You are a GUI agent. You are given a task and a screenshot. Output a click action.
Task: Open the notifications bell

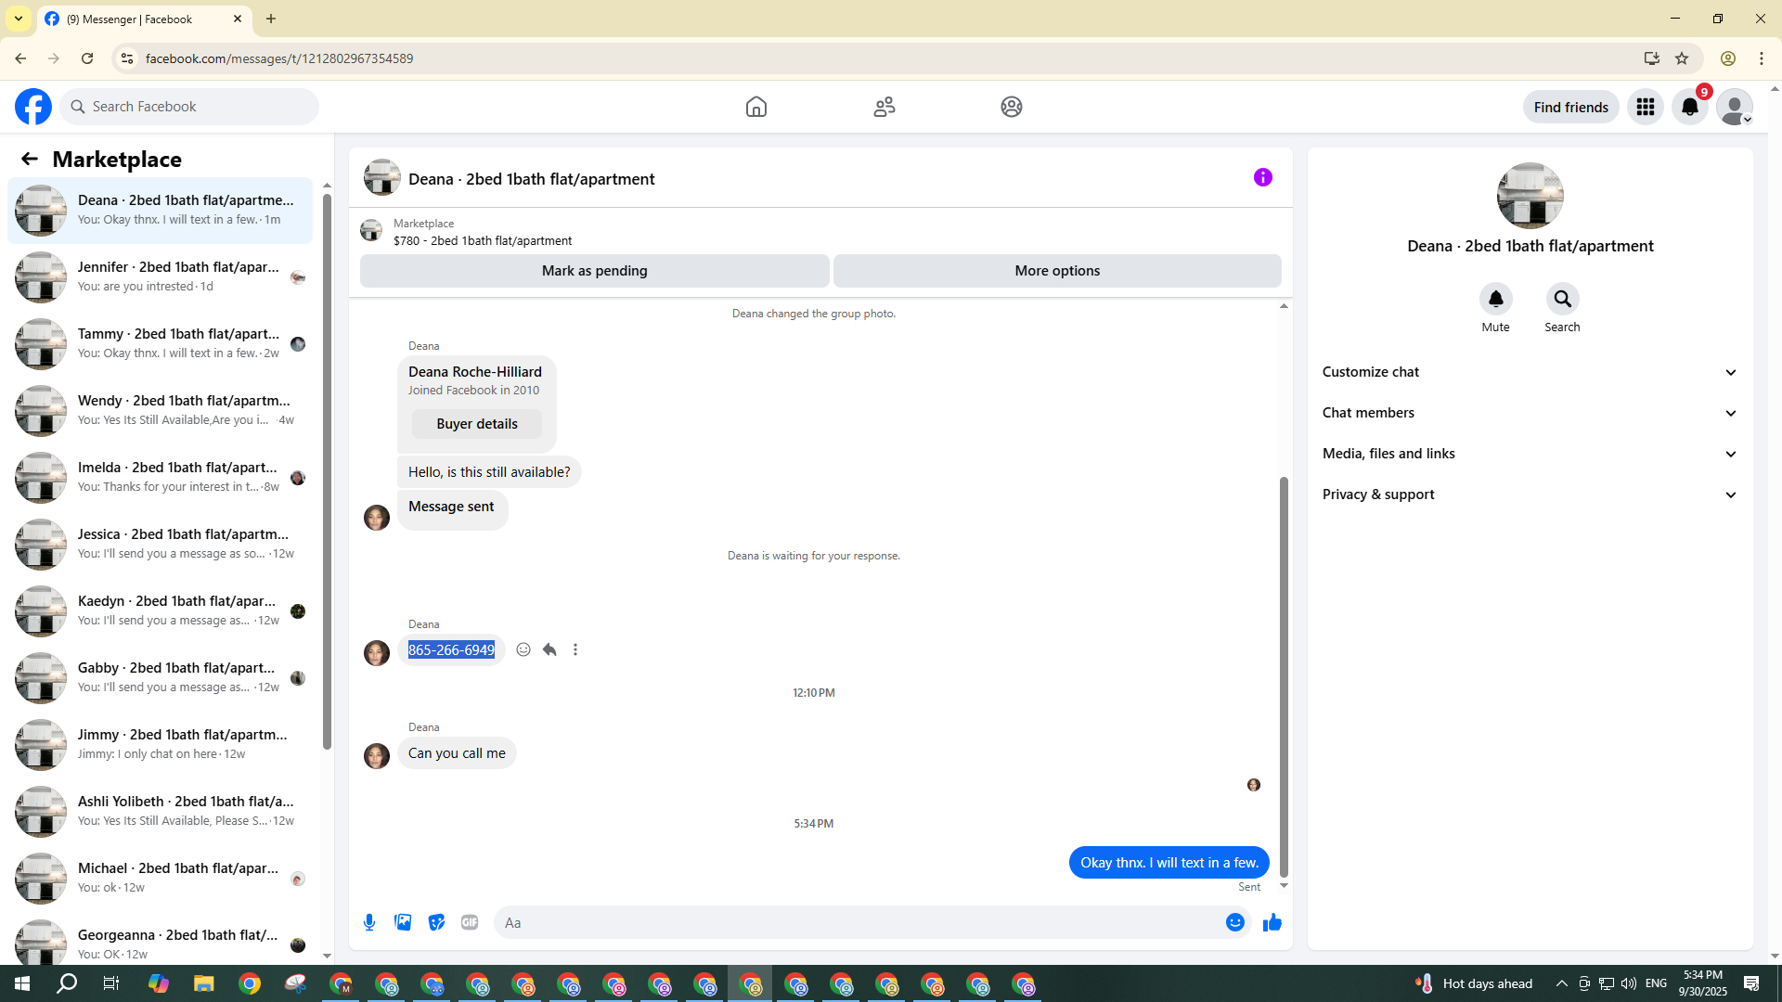(x=1690, y=107)
